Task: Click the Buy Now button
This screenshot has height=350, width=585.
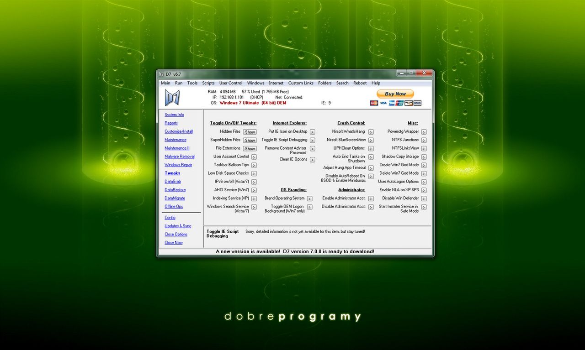Action: click(395, 94)
